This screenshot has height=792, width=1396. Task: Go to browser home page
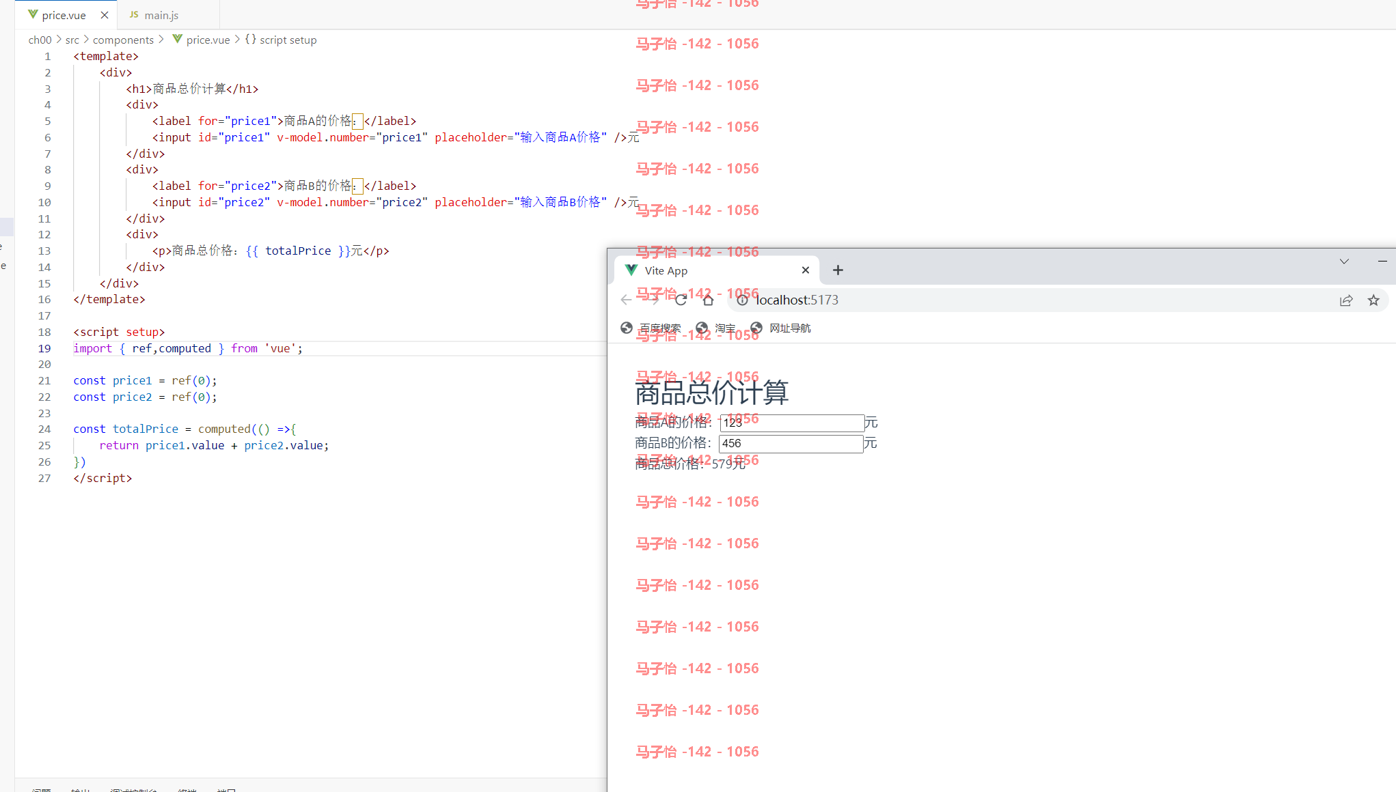pos(708,300)
